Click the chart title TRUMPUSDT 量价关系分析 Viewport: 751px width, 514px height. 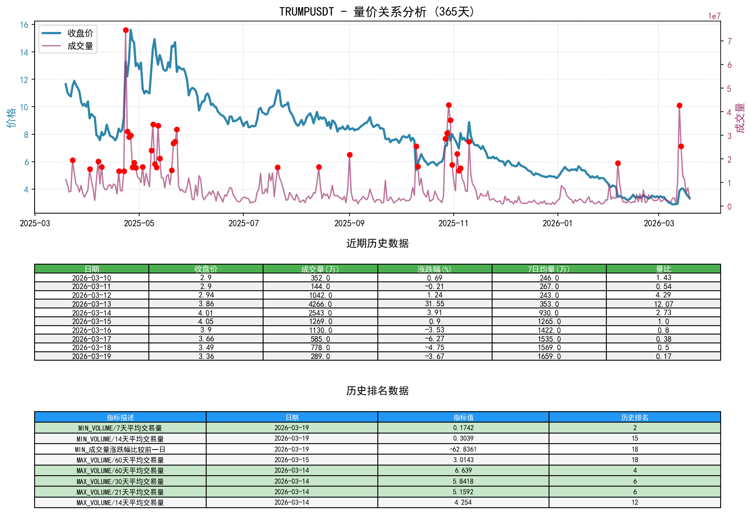377,11
